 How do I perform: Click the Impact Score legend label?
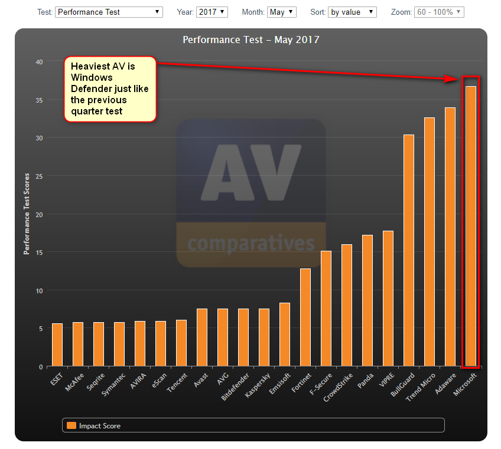click(x=100, y=426)
